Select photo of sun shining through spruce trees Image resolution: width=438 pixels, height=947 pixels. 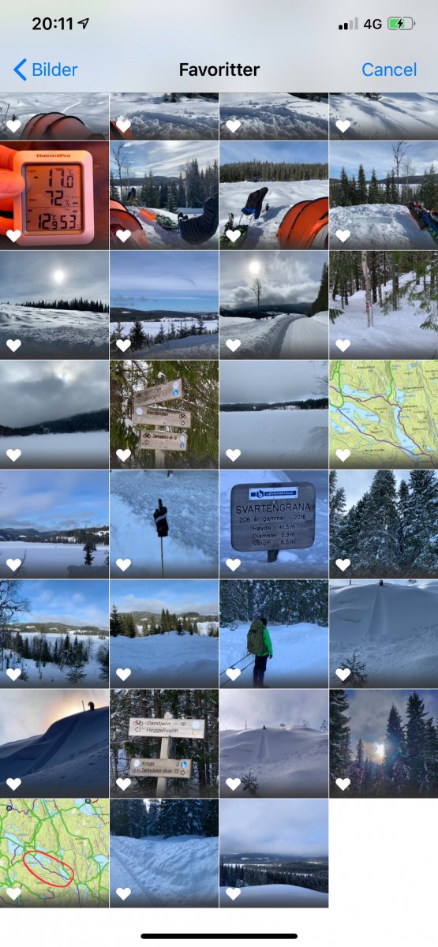(384, 743)
